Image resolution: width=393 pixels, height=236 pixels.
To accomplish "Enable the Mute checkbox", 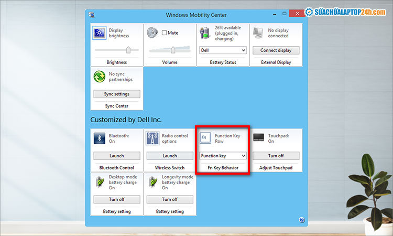I will (x=165, y=33).
